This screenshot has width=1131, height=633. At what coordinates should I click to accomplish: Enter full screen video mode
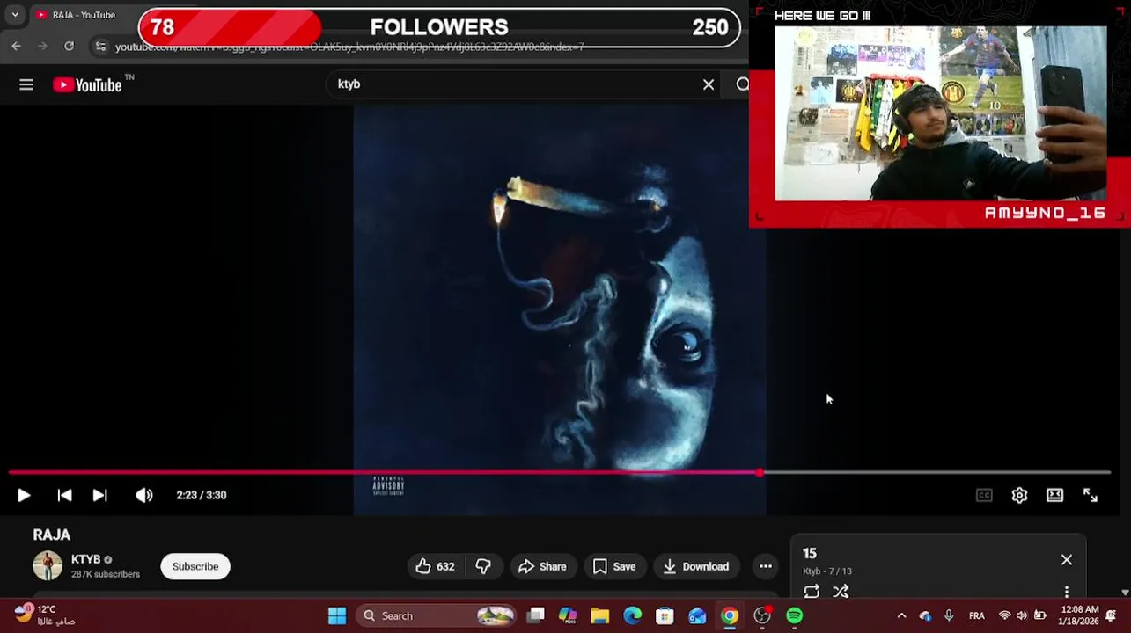pyautogui.click(x=1091, y=495)
